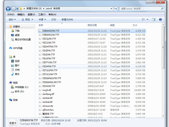
Task: Open the 音乐 library
Action: pyautogui.click(x=17, y=74)
